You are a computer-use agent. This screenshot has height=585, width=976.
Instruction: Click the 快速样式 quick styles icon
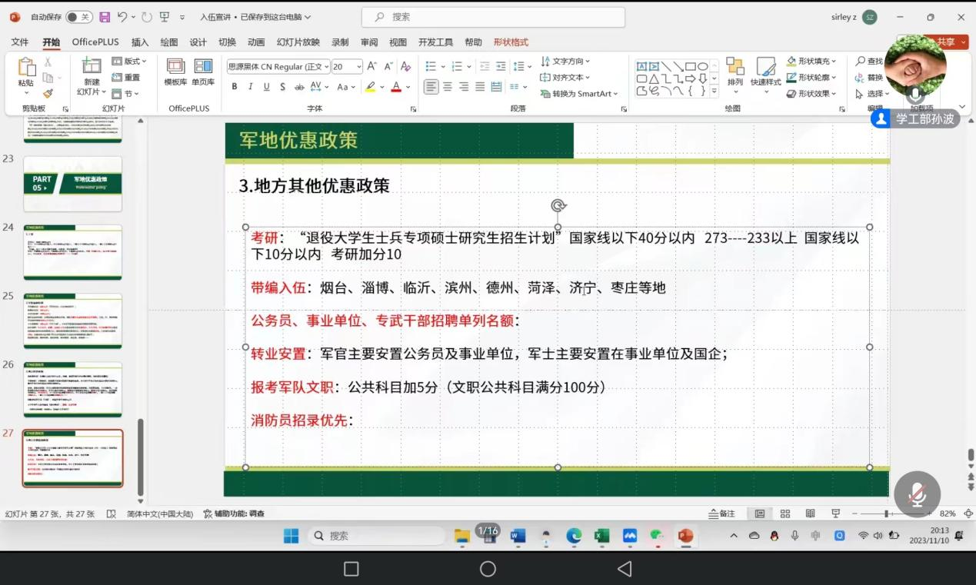[765, 72]
